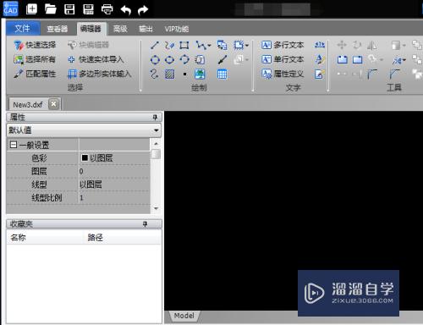Click the text style brush icon
The image size is (423, 325).
click(x=320, y=59)
